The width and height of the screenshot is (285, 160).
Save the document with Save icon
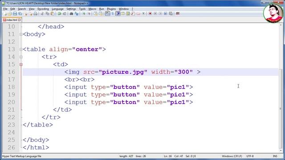(x=15, y=14)
